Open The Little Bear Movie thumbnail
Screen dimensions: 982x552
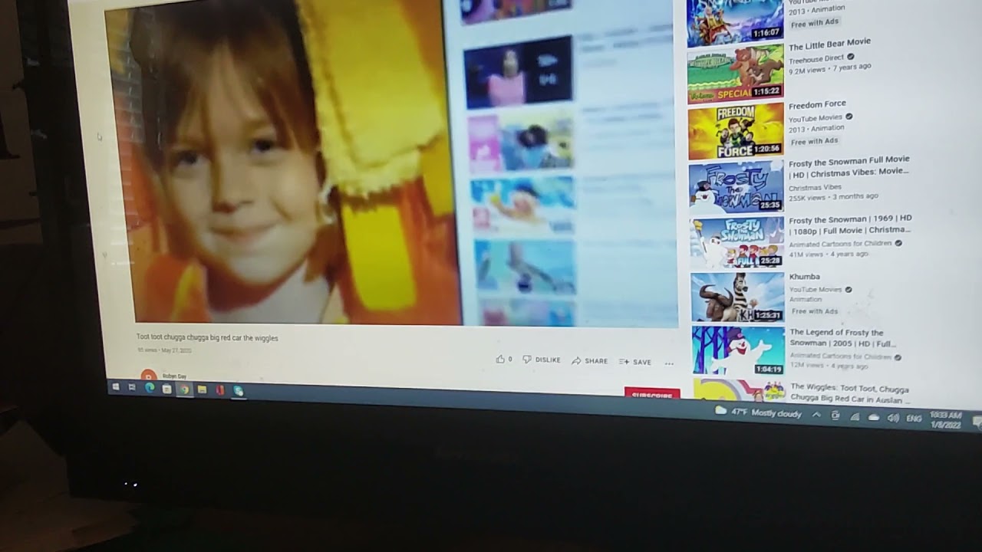(736, 73)
